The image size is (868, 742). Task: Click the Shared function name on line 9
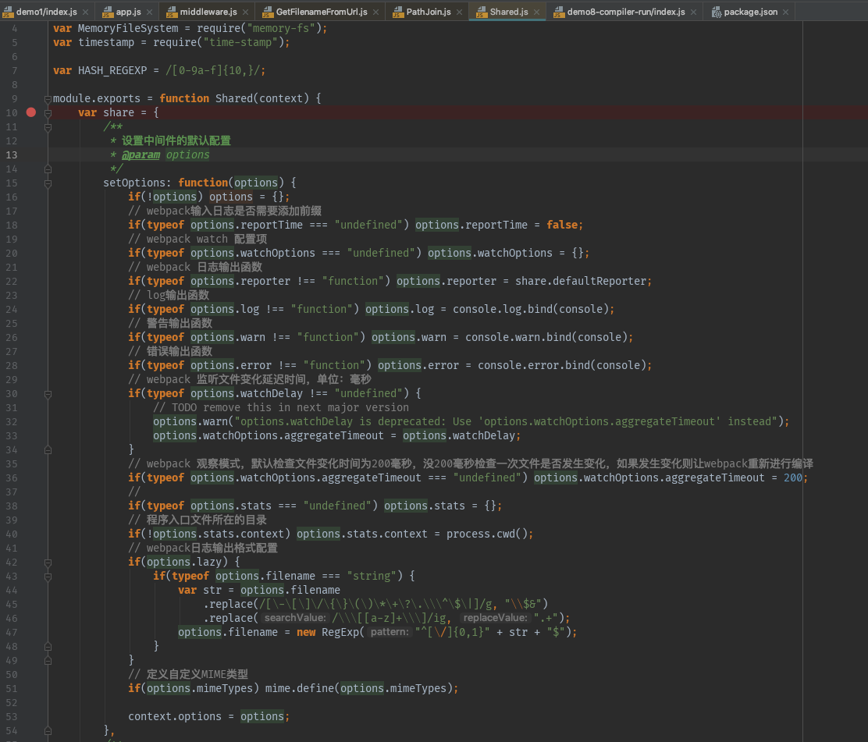[x=234, y=98]
